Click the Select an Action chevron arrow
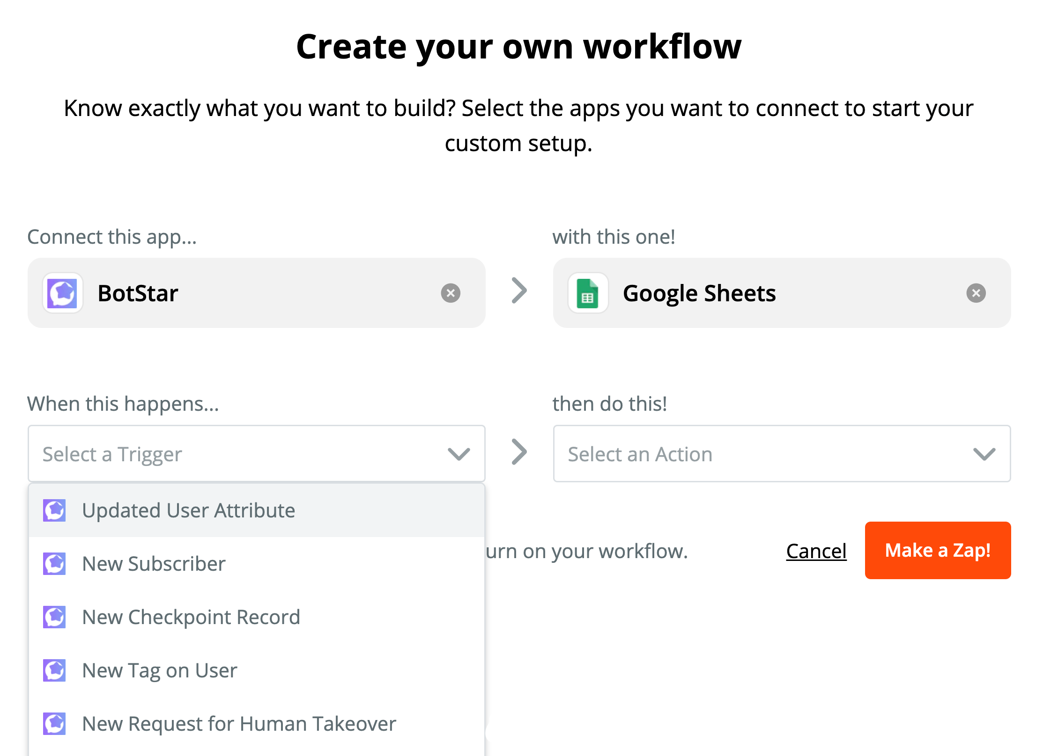Screen dimensions: 1058x756 pos(984,454)
